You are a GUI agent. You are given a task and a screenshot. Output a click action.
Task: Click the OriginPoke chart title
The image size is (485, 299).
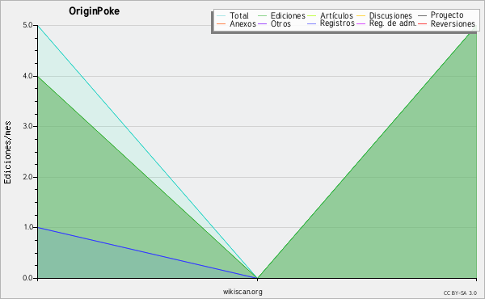pos(94,11)
